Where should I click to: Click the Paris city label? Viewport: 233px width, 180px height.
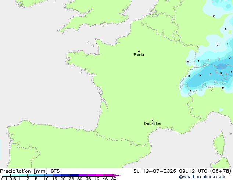(x=139, y=55)
